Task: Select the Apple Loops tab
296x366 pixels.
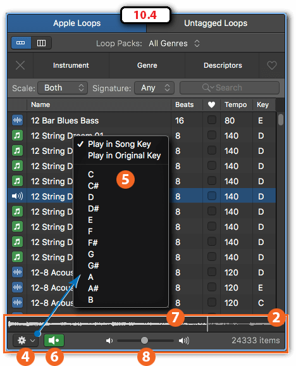Action: (77, 23)
